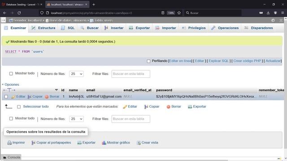
Task: Click the Crear vista icon
Action: pyautogui.click(x=139, y=143)
